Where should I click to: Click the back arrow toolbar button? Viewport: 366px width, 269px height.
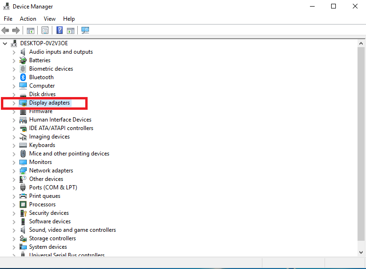5,31
